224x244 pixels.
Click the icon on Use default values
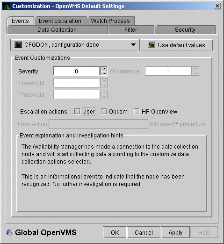click(152, 45)
